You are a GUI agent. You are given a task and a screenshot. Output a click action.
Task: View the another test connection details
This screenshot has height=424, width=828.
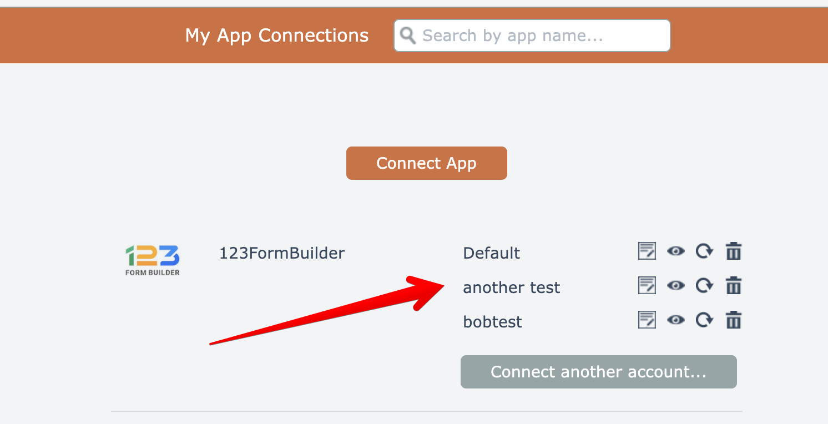pyautogui.click(x=675, y=286)
